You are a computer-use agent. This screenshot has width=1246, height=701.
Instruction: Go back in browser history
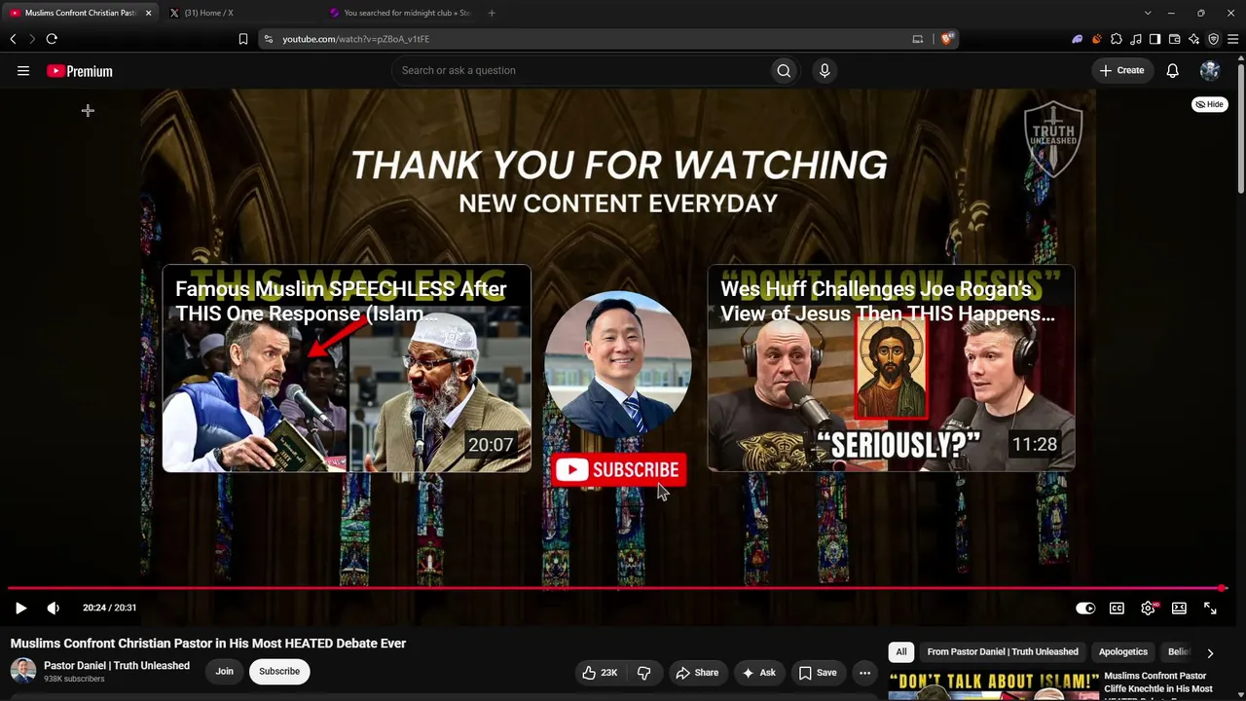[x=13, y=39]
